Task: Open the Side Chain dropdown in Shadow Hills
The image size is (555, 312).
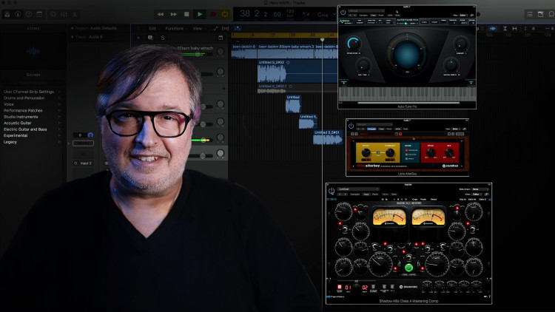Action: 480,189
